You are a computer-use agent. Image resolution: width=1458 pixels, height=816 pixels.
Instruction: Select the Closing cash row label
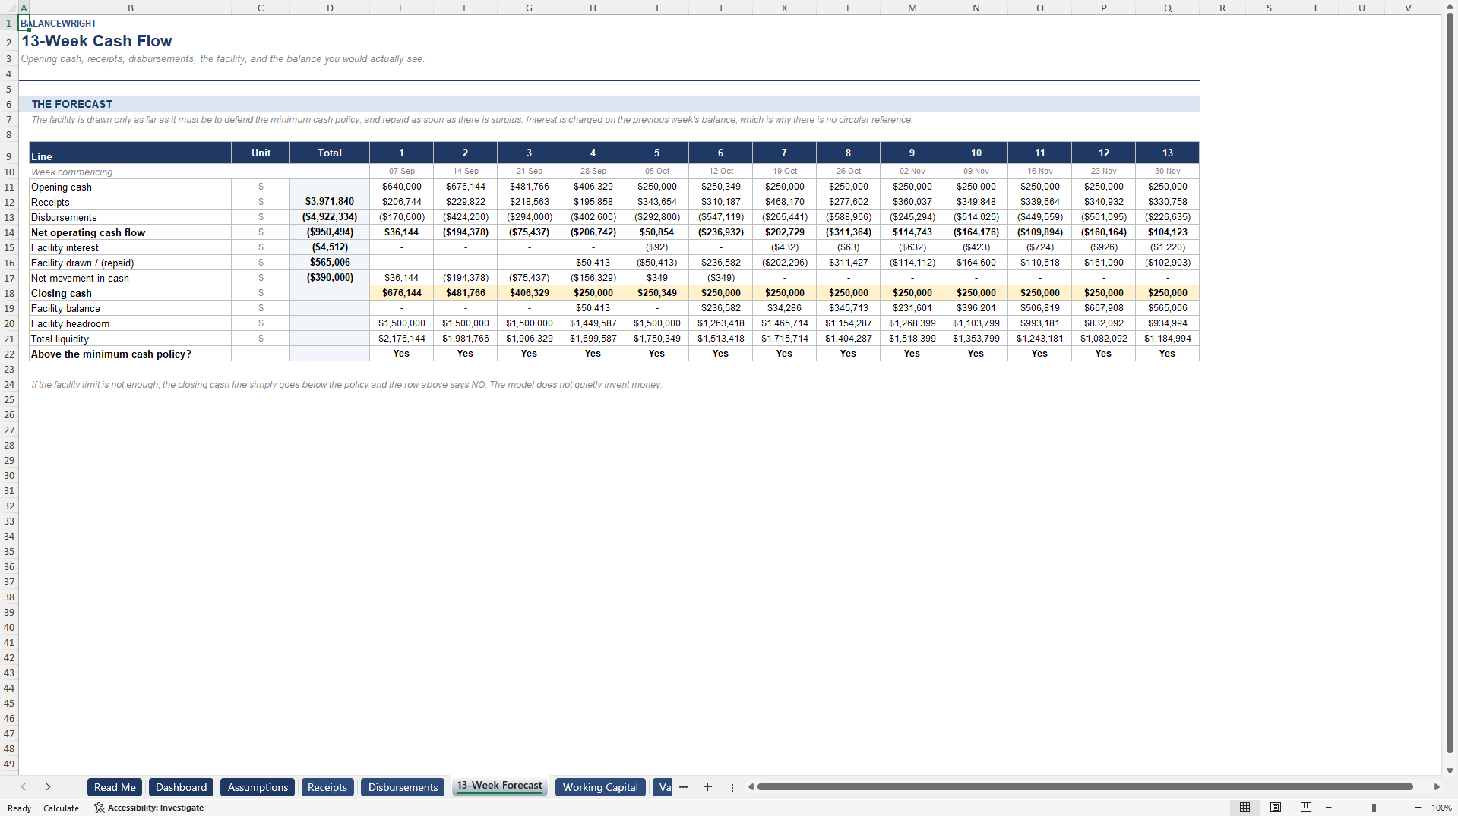click(x=131, y=293)
